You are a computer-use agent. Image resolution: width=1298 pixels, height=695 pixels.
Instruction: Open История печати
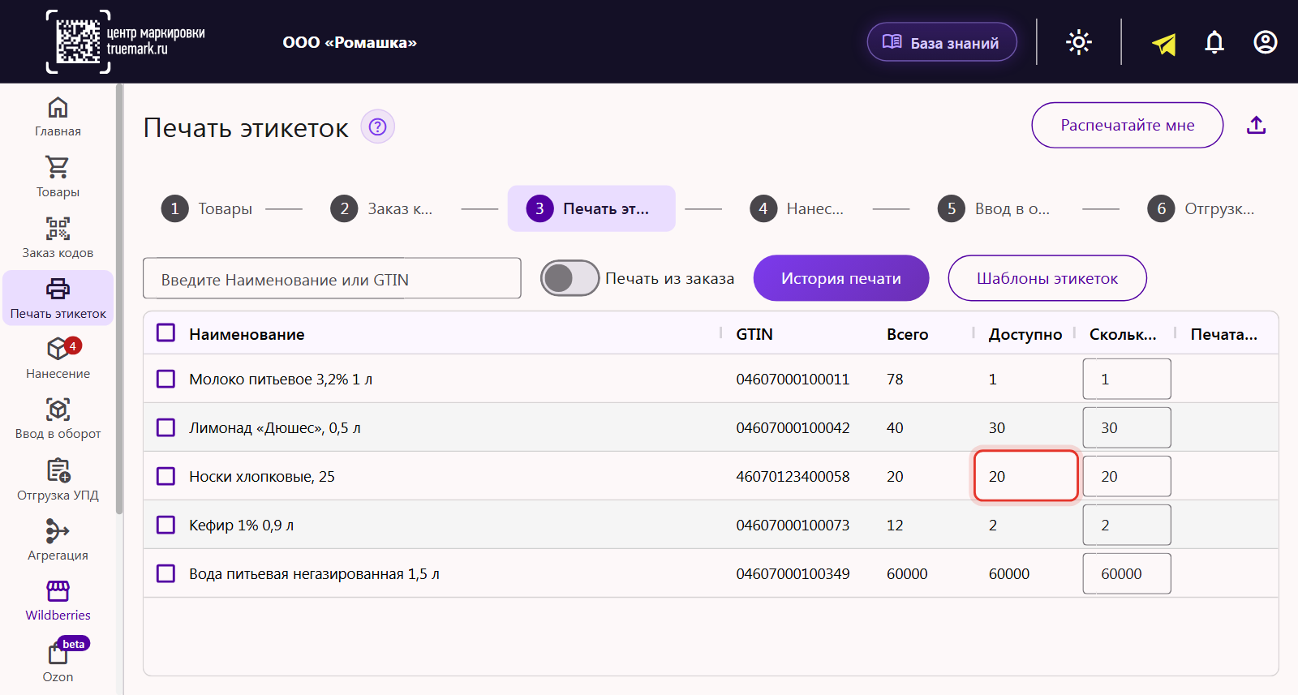(841, 278)
